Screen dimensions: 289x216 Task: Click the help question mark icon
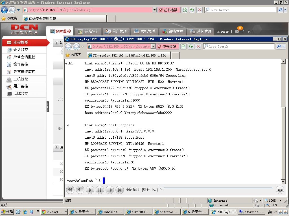(x=244, y=31)
